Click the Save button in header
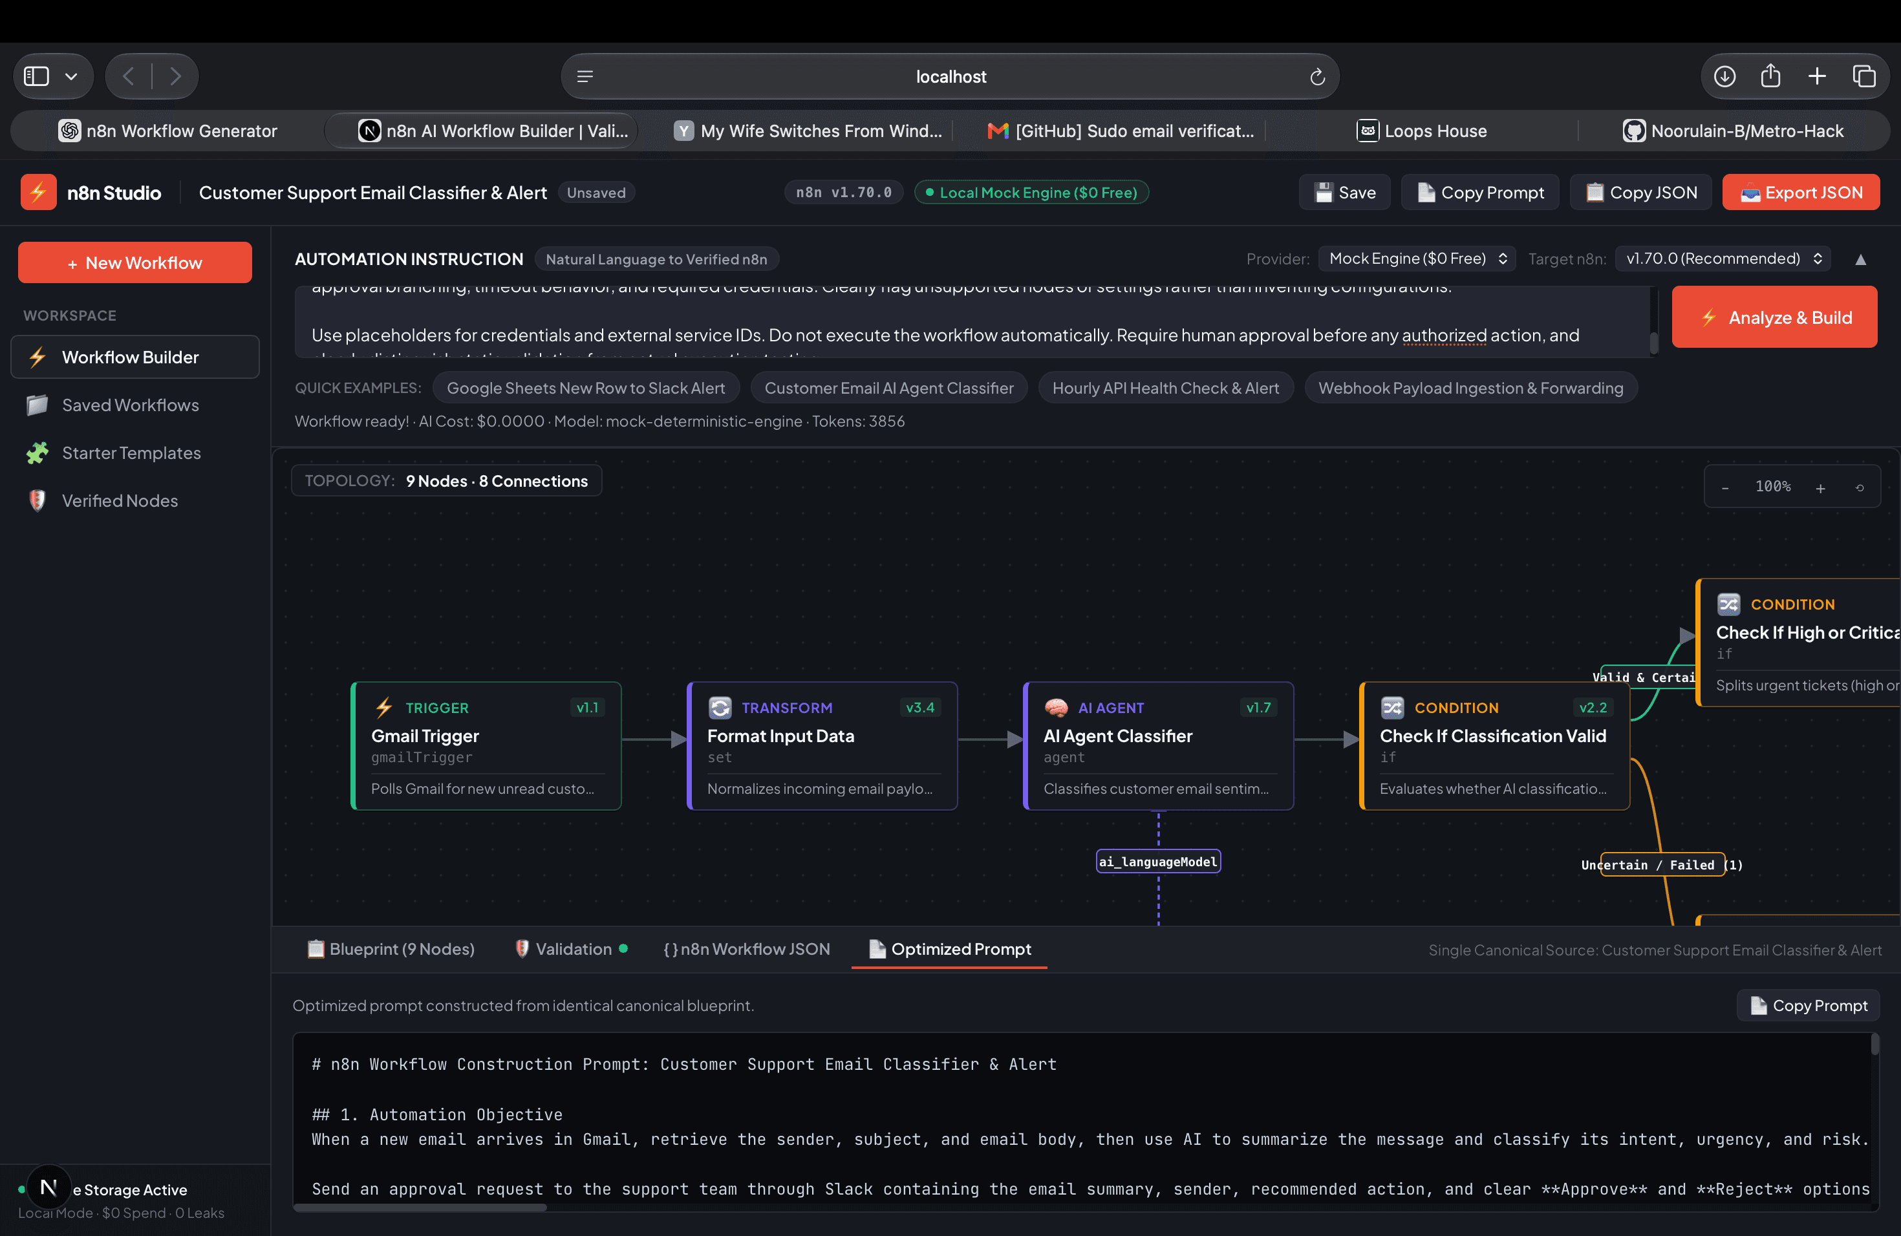This screenshot has height=1236, width=1901. (x=1345, y=193)
